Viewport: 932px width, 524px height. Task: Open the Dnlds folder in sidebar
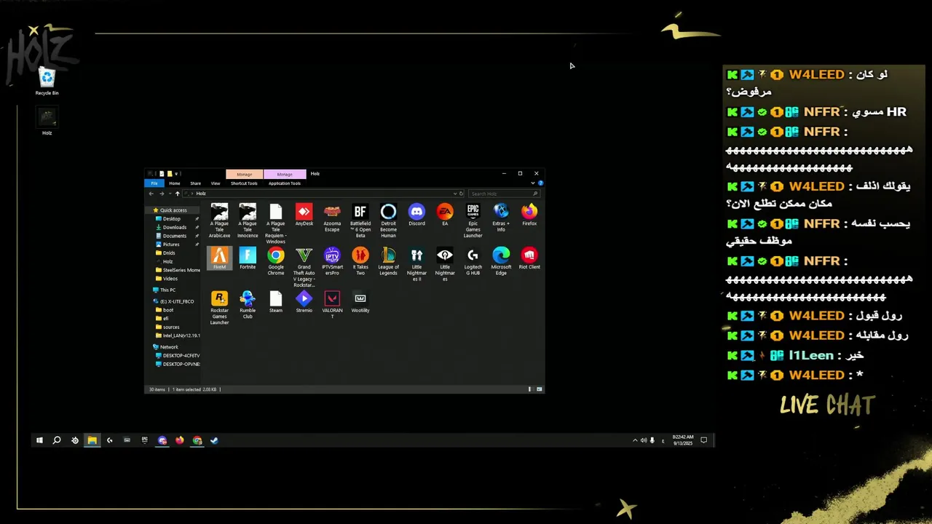(169, 253)
